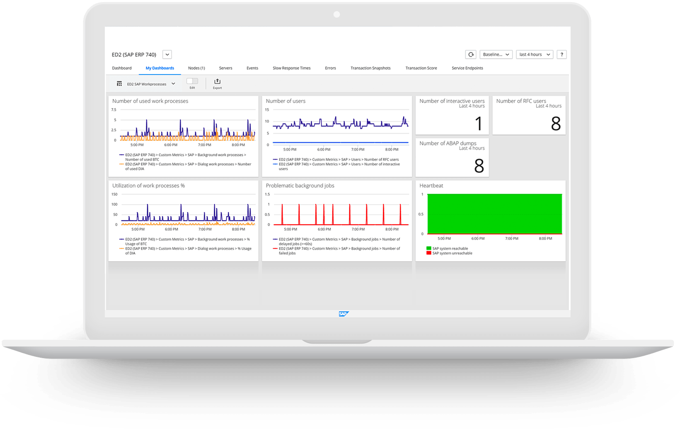This screenshot has width=680, height=429.
Task: Click the RFC users value 8
Action: point(556,124)
